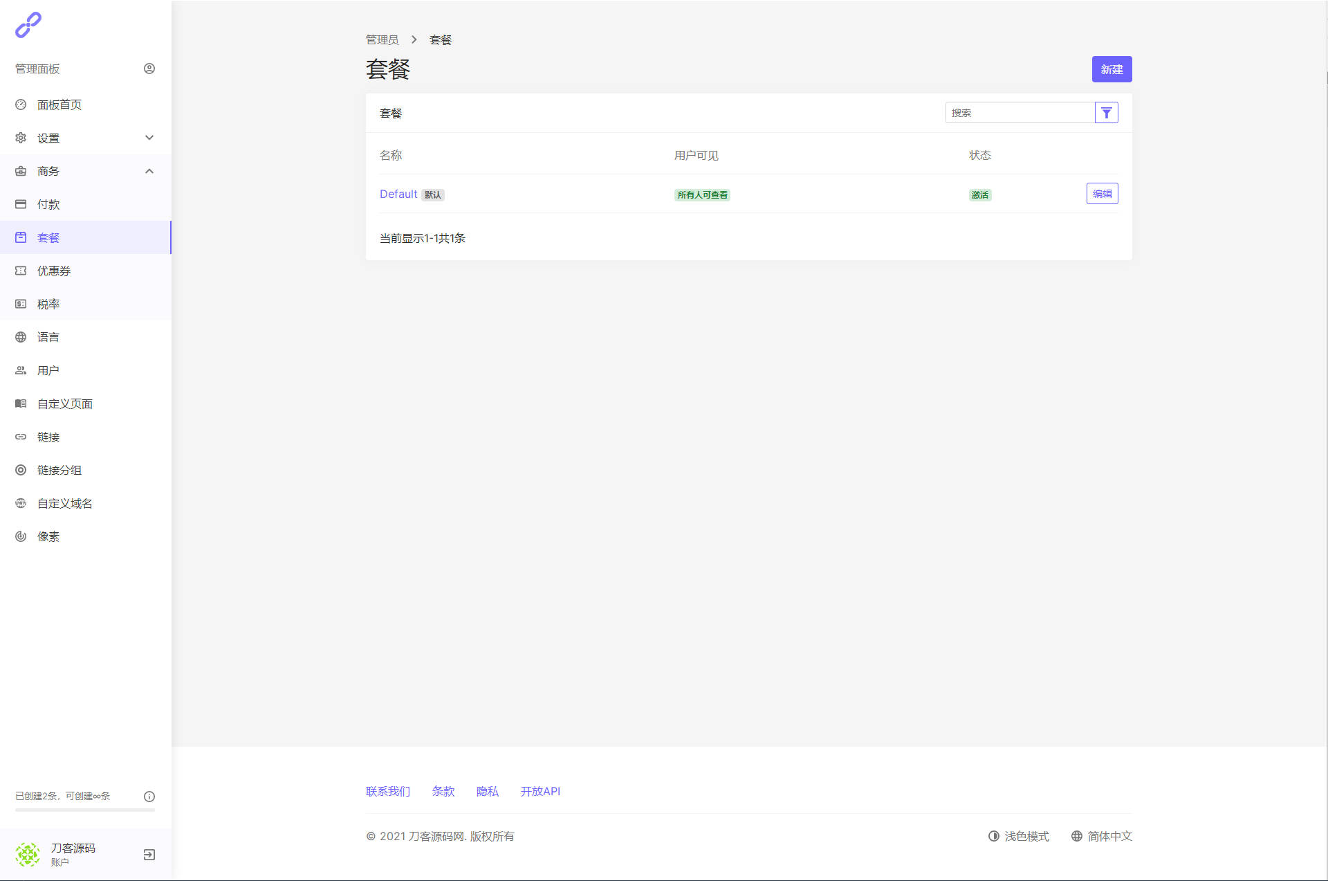
Task: Click the filter funnel icon button
Action: [1107, 113]
